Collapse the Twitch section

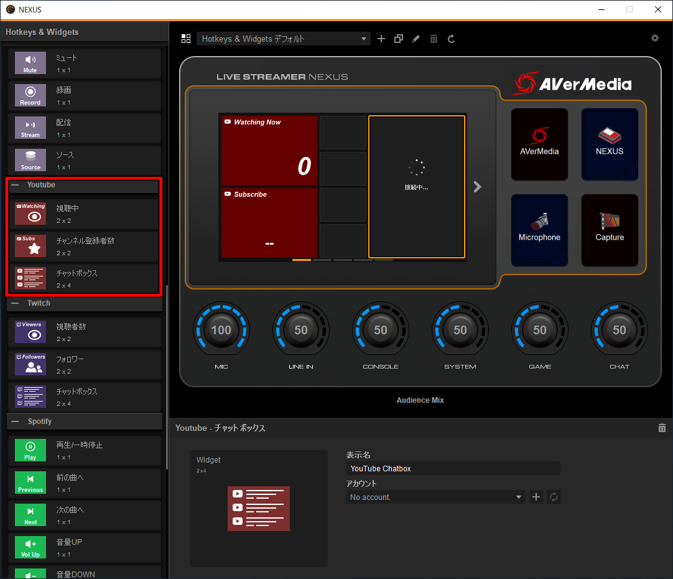(x=16, y=303)
